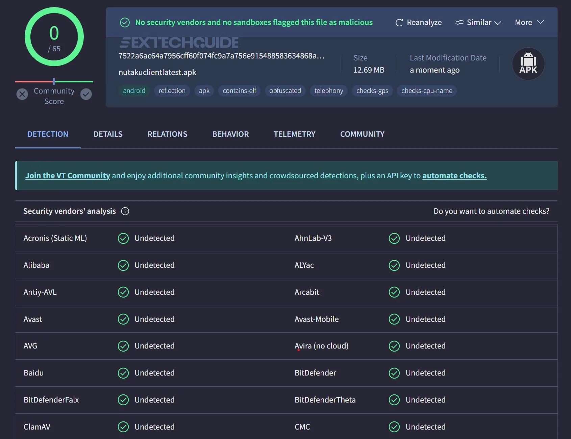Expand the More dropdown menu
Screen dimensions: 571x439
click(529, 22)
